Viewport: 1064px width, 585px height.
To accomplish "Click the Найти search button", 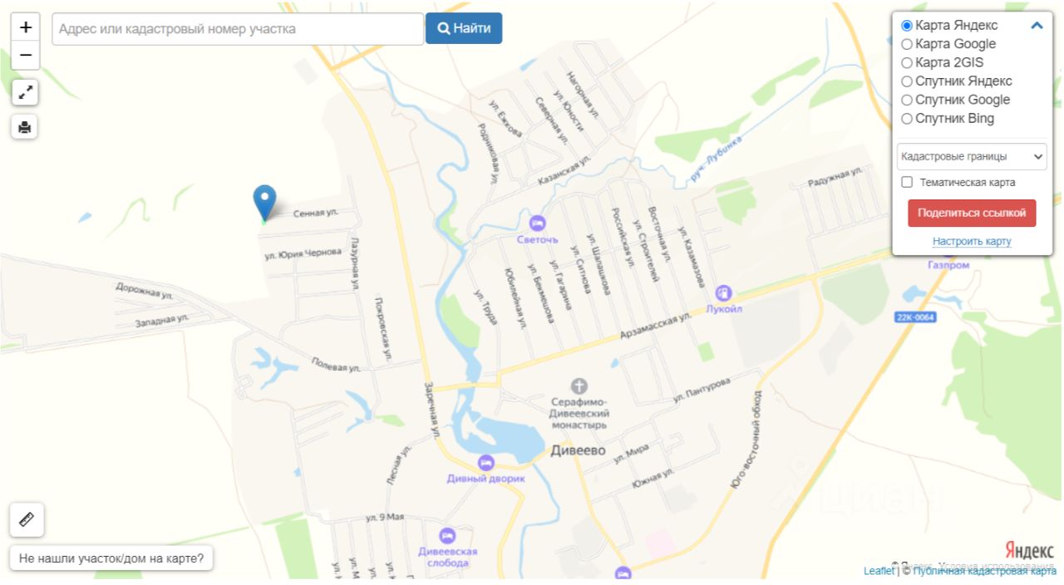I will [x=464, y=28].
